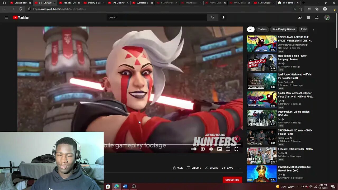The image size is (338, 190).
Task: Save the video to a playlist
Action: point(228,168)
